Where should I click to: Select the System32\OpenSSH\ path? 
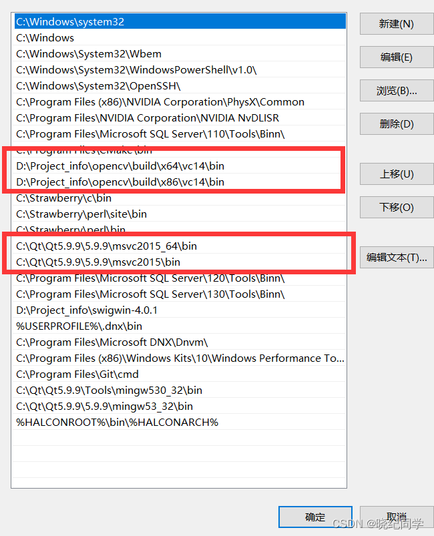point(180,86)
